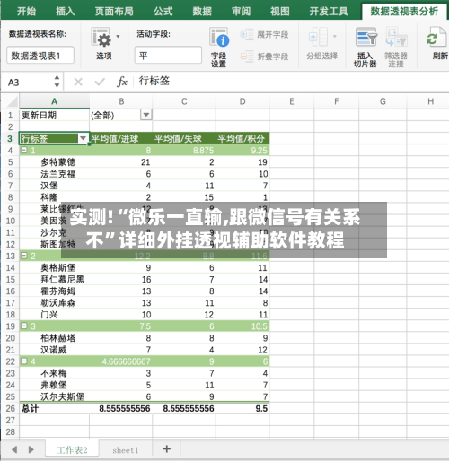Click the formula bar confirm checkmark

100,82
